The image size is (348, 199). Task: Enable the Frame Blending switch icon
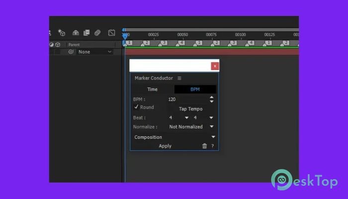tap(87, 33)
